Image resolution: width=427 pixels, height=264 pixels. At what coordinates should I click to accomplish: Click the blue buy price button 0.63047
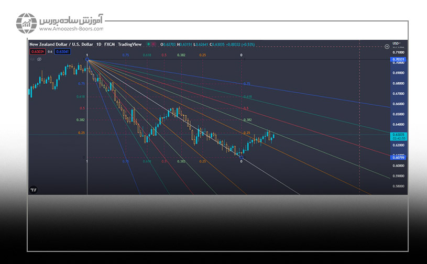[63, 51]
